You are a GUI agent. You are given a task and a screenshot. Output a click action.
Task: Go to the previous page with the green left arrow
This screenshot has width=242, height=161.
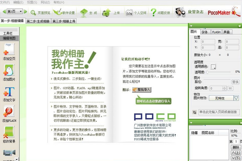[x=4, y=12]
